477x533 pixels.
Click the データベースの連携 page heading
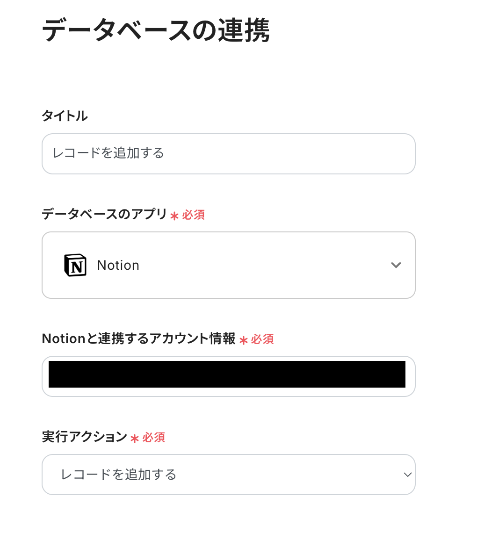[x=156, y=31]
